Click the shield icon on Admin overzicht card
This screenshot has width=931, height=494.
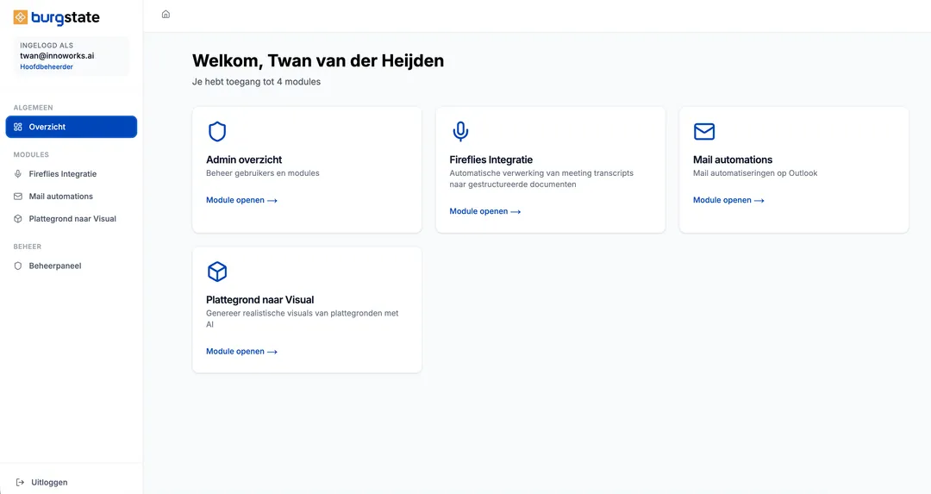pyautogui.click(x=217, y=131)
